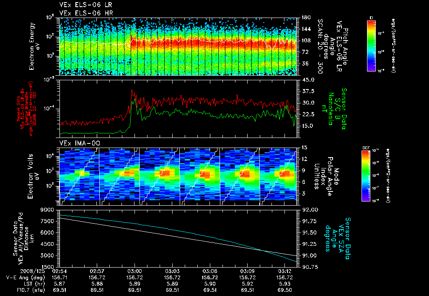Click the 'Electron Energy eV' axis label

click(34, 46)
